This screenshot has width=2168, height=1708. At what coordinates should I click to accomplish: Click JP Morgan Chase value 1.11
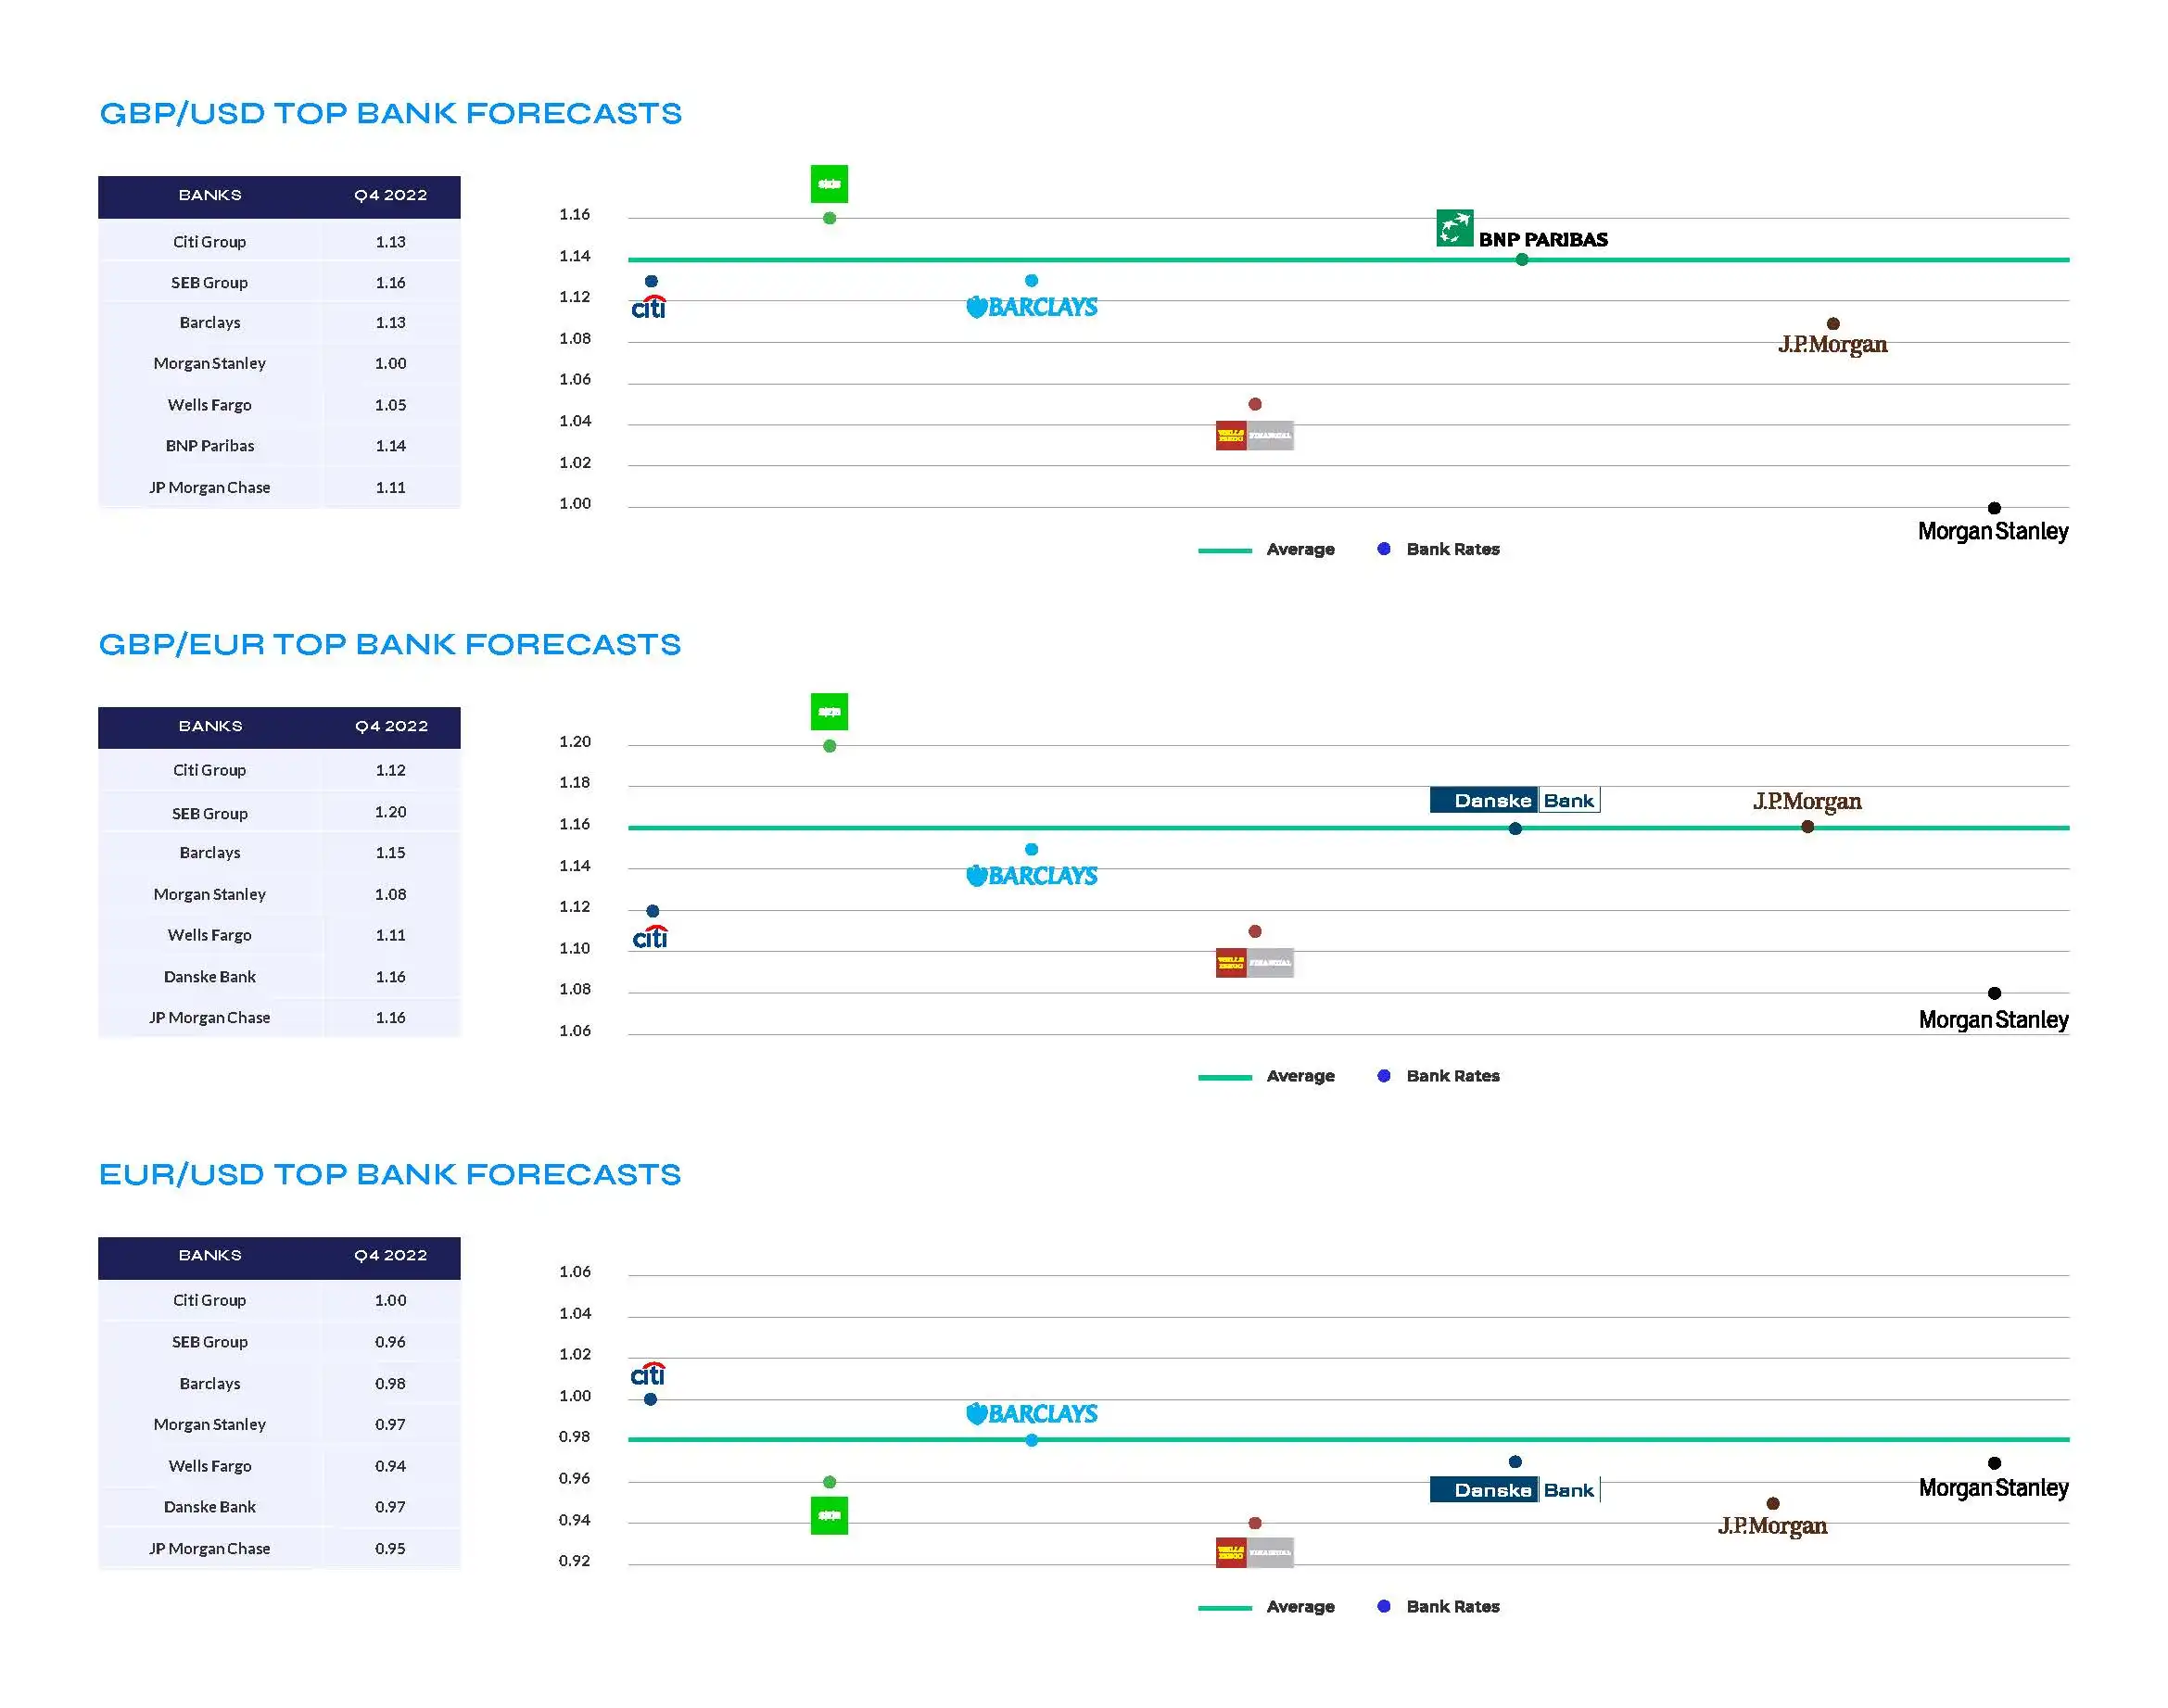tap(391, 487)
